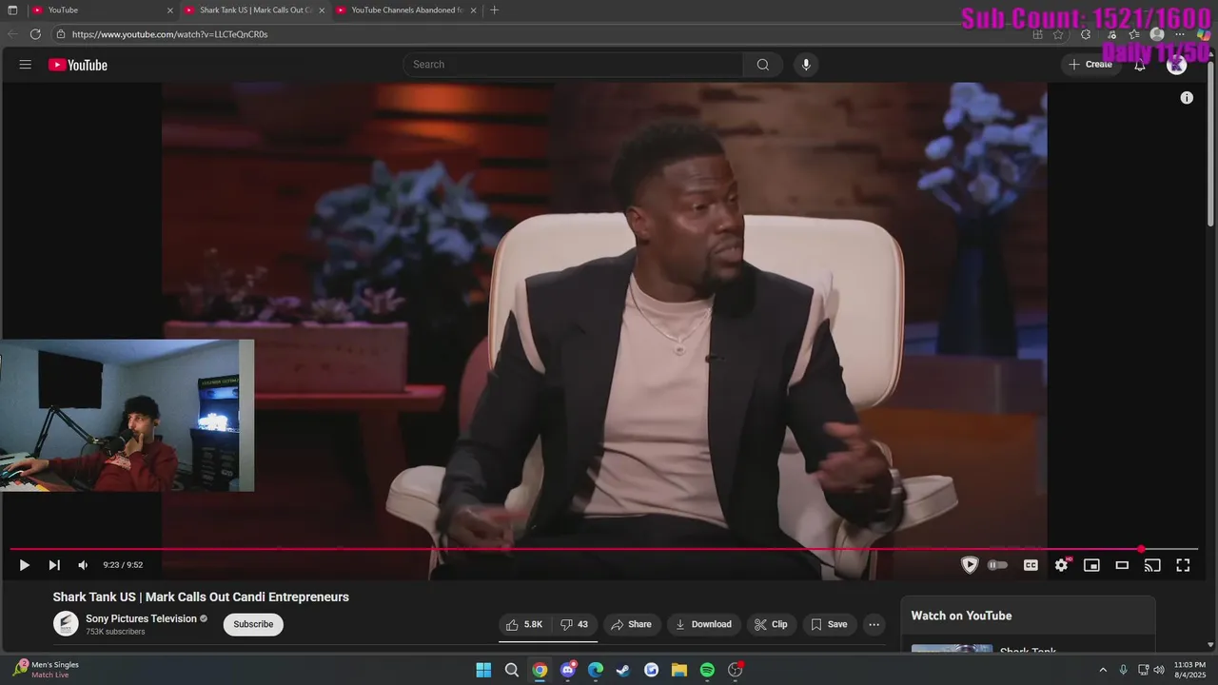Open browser tab actions menu
Screen dimensions: 1218x685
(x=12, y=10)
